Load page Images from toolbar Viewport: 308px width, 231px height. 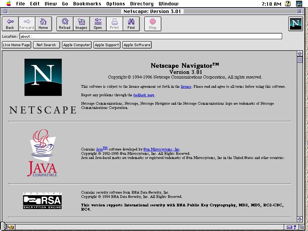pos(81,24)
